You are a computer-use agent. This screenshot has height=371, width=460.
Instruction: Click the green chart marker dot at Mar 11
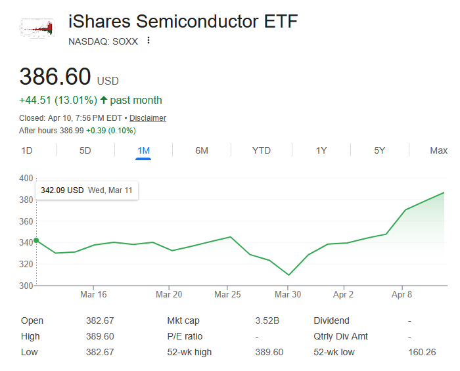(x=36, y=241)
